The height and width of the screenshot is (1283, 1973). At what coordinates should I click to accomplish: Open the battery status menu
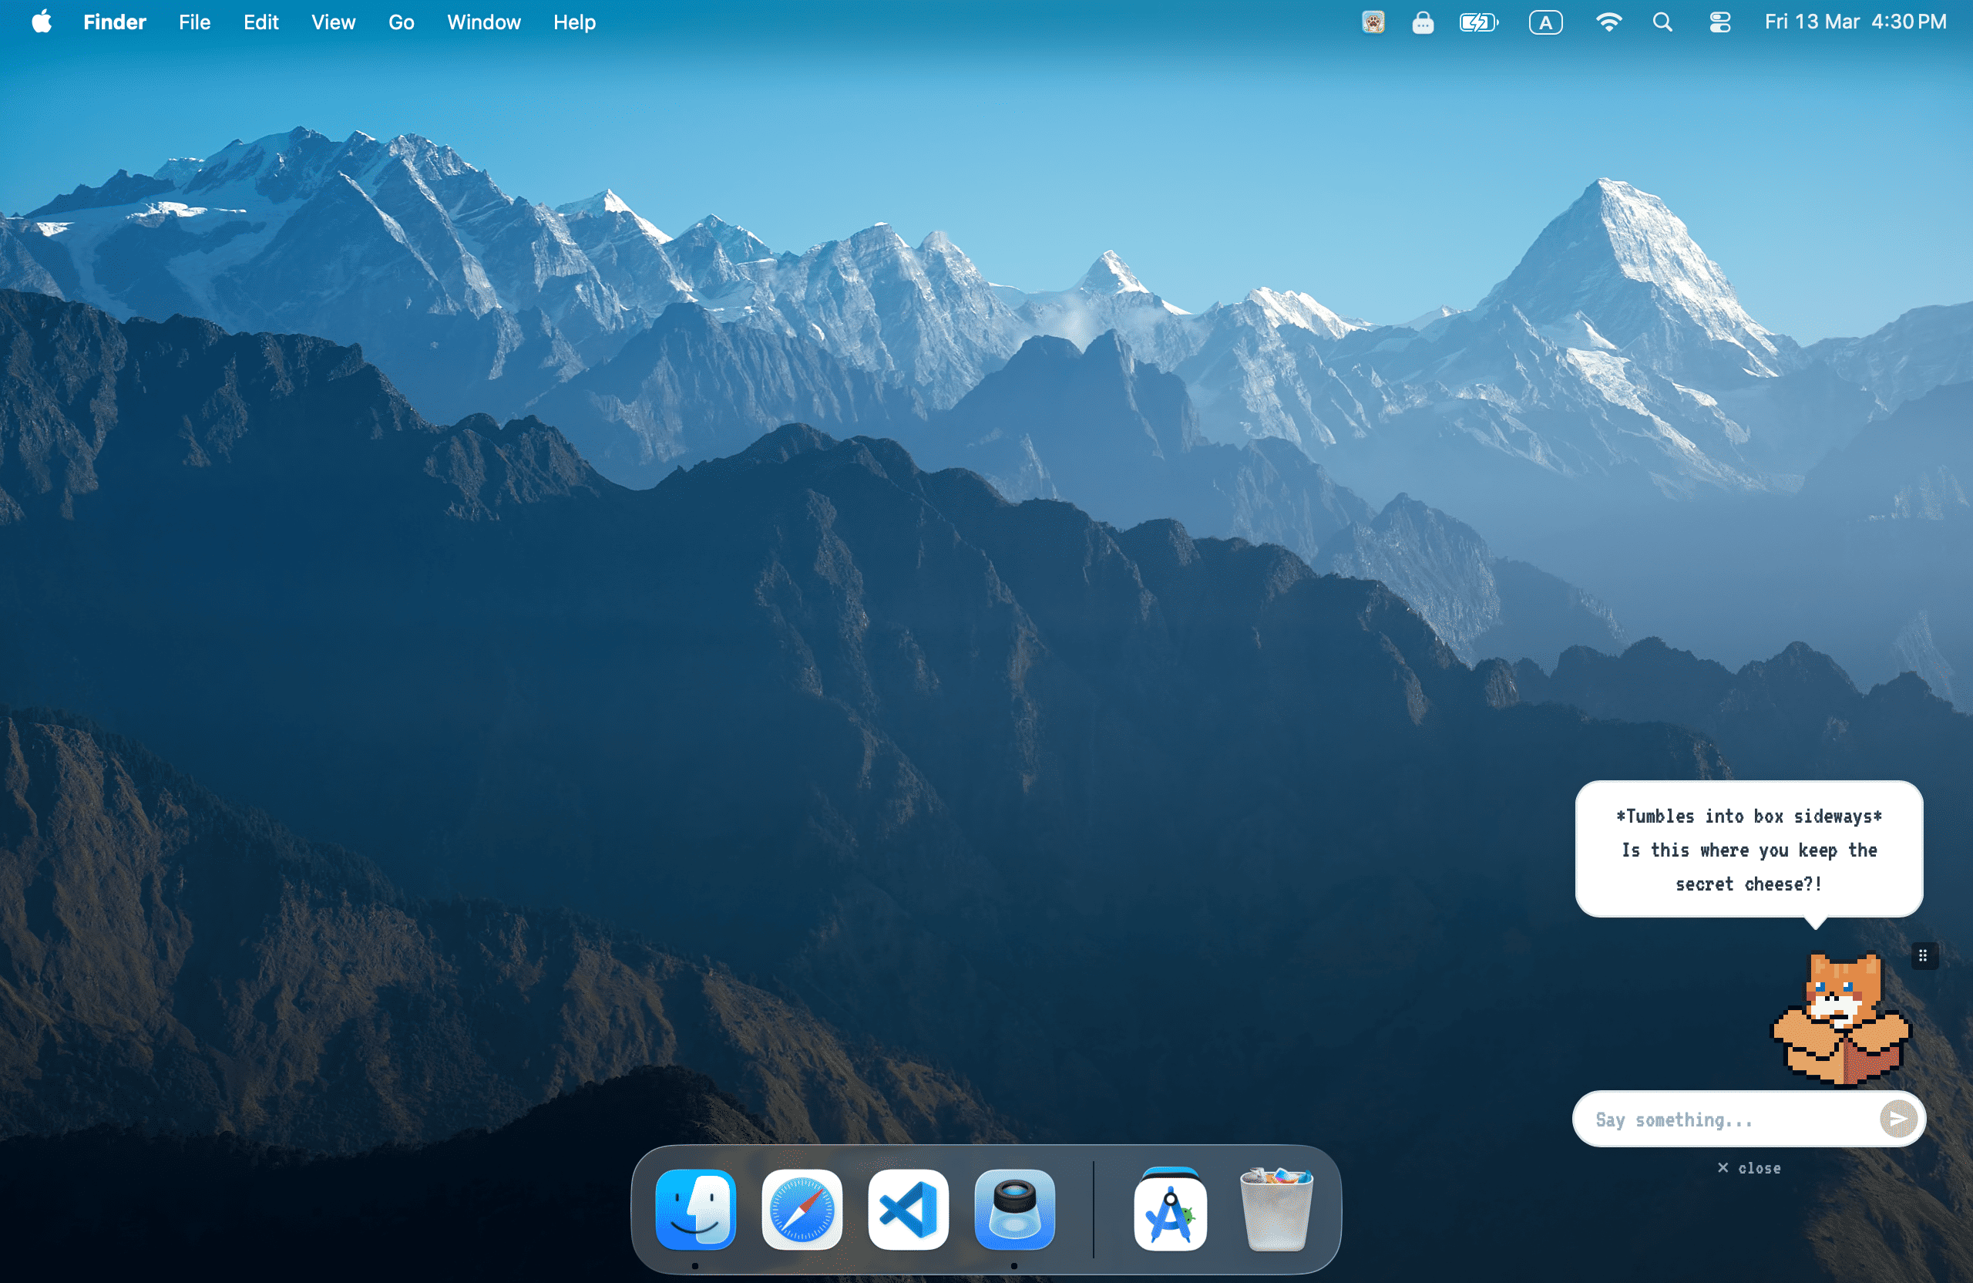(1478, 22)
